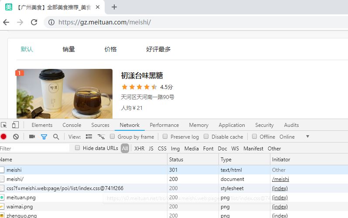This screenshot has height=218, width=348.
Task: Close the 广州美食 browser tab
Action: [97, 7]
